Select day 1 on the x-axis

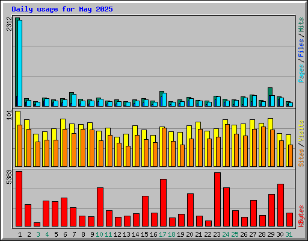point(20,234)
